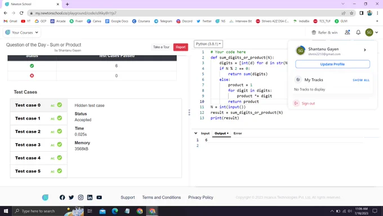The width and height of the screenshot is (383, 216).
Task: Click the notifications bell icon
Action: tap(358, 32)
